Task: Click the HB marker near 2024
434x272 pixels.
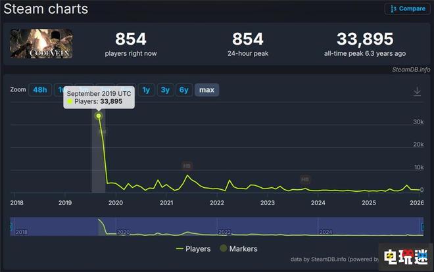Action: 305,179
